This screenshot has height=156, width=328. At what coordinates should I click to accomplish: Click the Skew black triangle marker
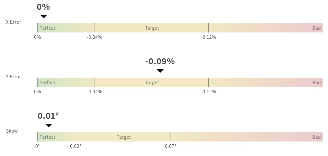click(x=49, y=125)
